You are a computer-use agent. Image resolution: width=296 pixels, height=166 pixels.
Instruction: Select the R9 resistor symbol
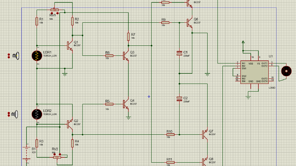coord(165,23)
